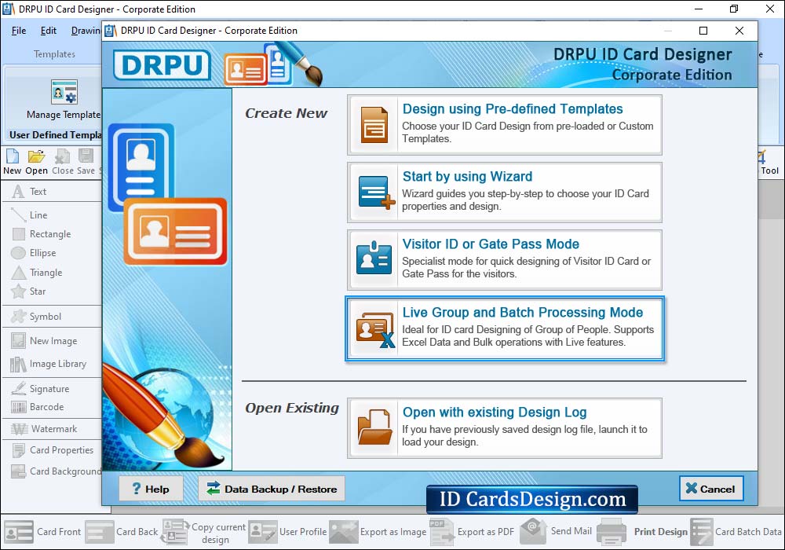Open Card Batch Data
Viewport: 785px width, 550px height.
click(x=736, y=531)
